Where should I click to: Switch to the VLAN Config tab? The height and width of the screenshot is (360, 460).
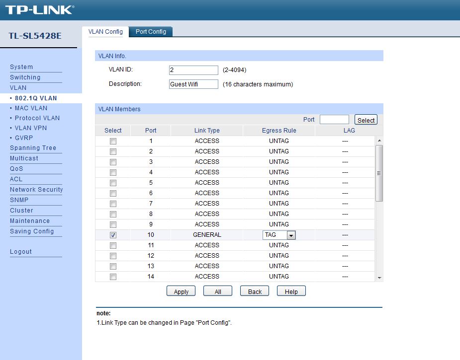105,32
